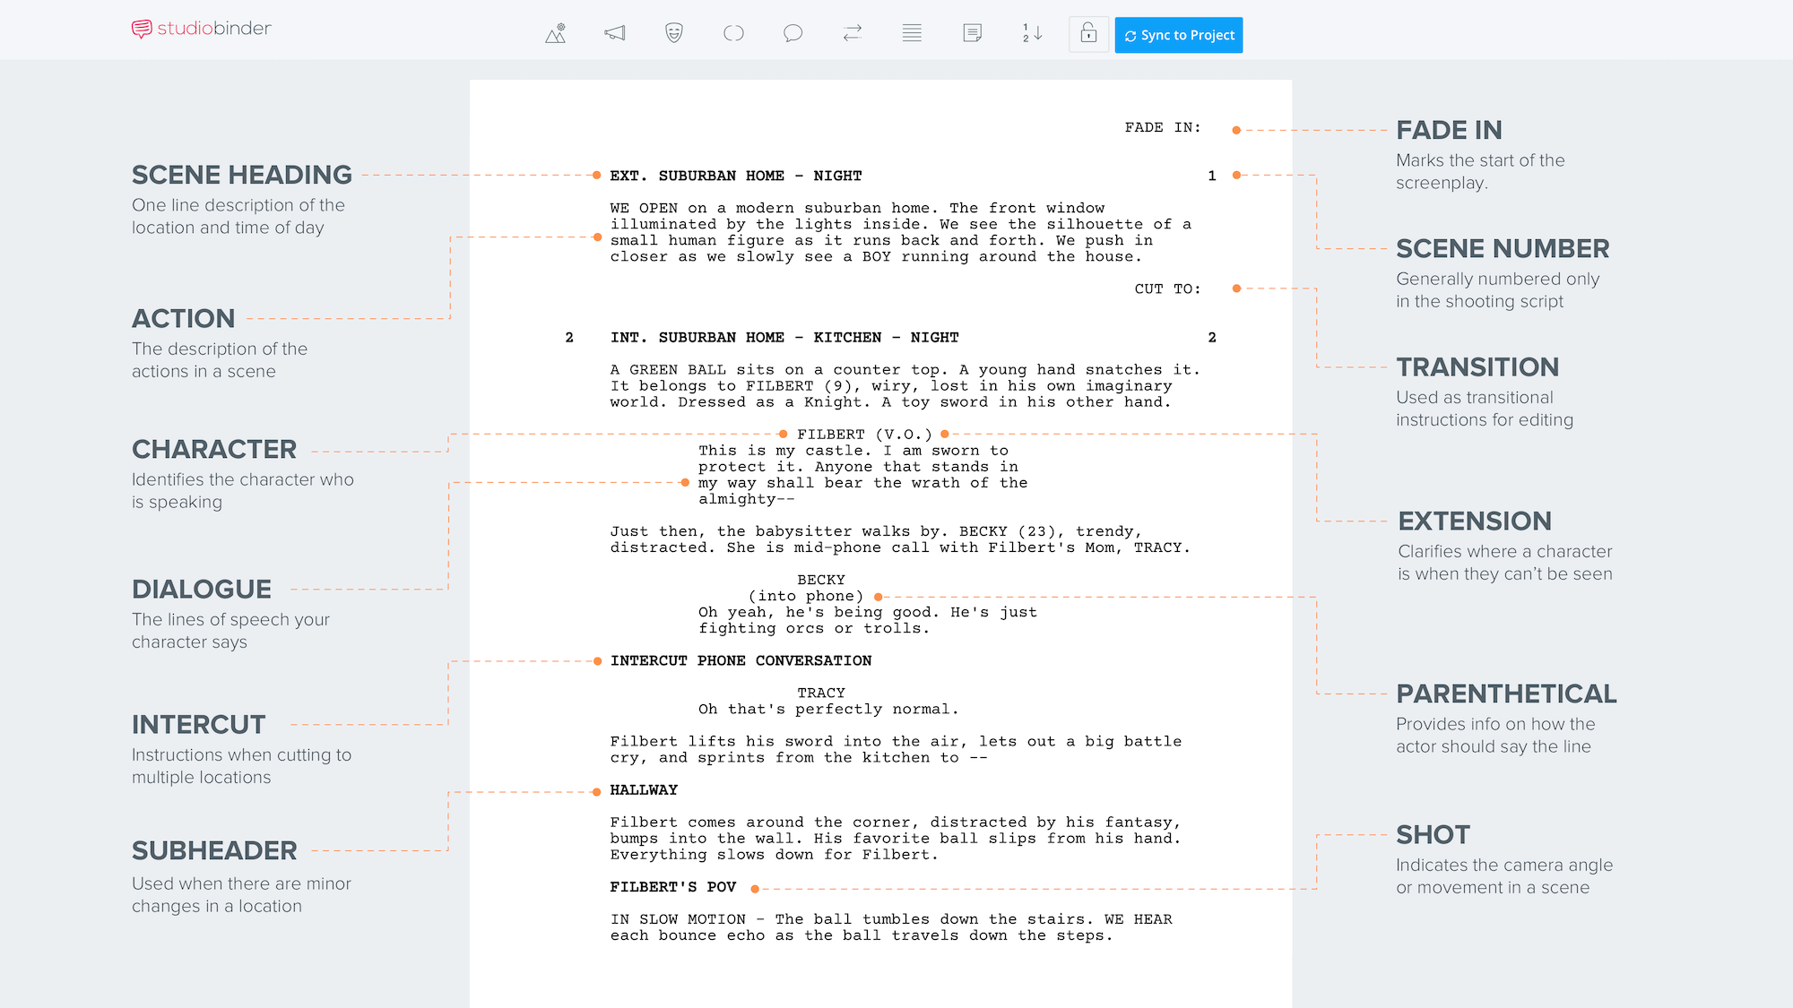1793x1008 pixels.
Task: Toggle the scene number visibility
Action: (1031, 33)
